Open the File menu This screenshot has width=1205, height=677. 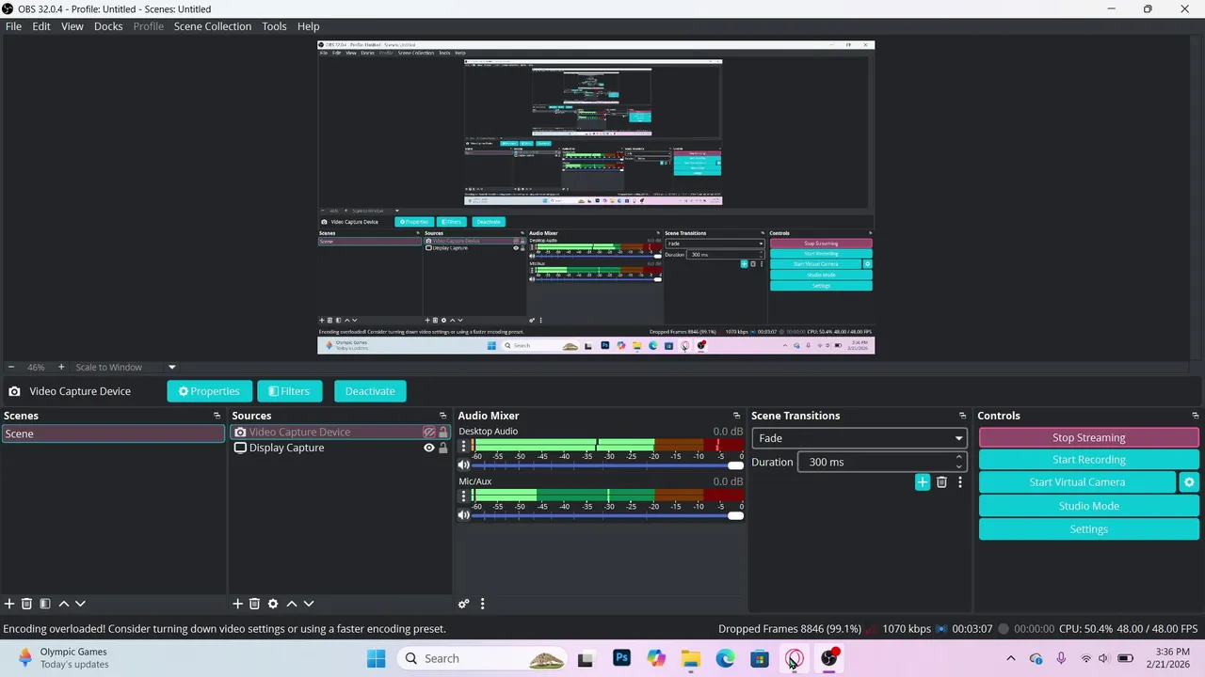tap(13, 26)
